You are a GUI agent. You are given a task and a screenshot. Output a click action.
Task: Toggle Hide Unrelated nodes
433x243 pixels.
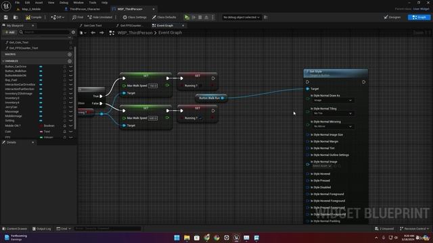[x=100, y=18]
